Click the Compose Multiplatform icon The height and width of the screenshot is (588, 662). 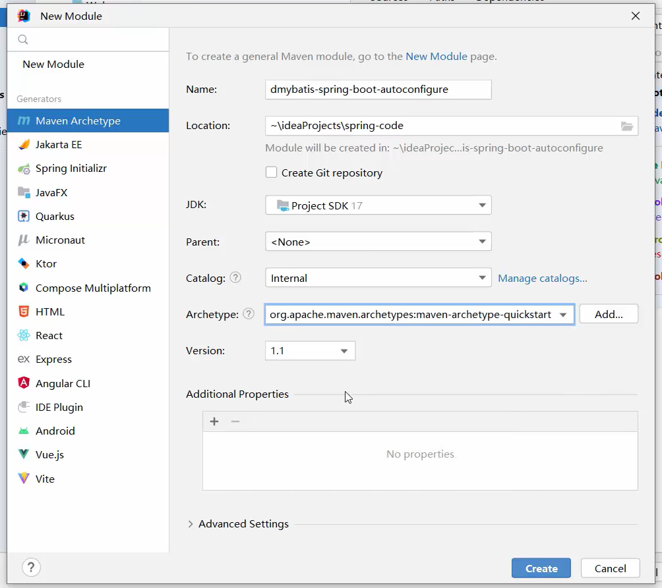coord(24,288)
